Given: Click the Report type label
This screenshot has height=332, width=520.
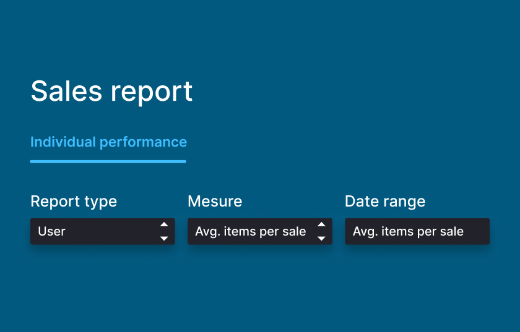Looking at the screenshot, I should [x=74, y=202].
